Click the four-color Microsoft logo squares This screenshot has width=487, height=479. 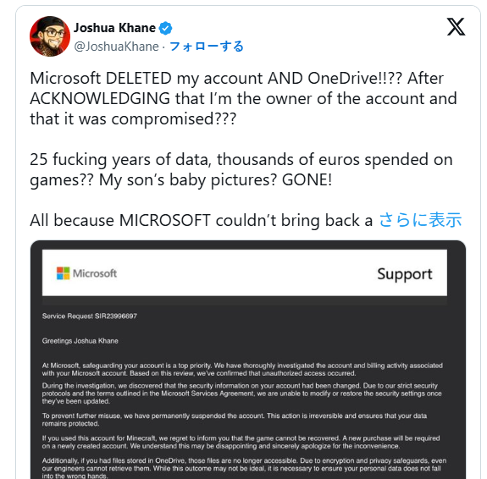tap(63, 273)
